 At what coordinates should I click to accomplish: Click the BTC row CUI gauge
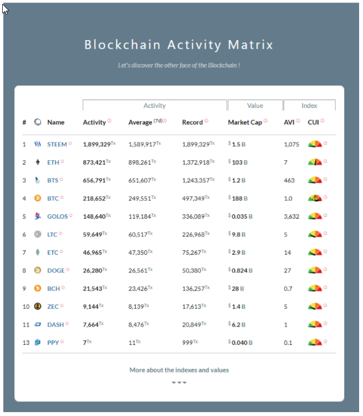tap(315, 198)
